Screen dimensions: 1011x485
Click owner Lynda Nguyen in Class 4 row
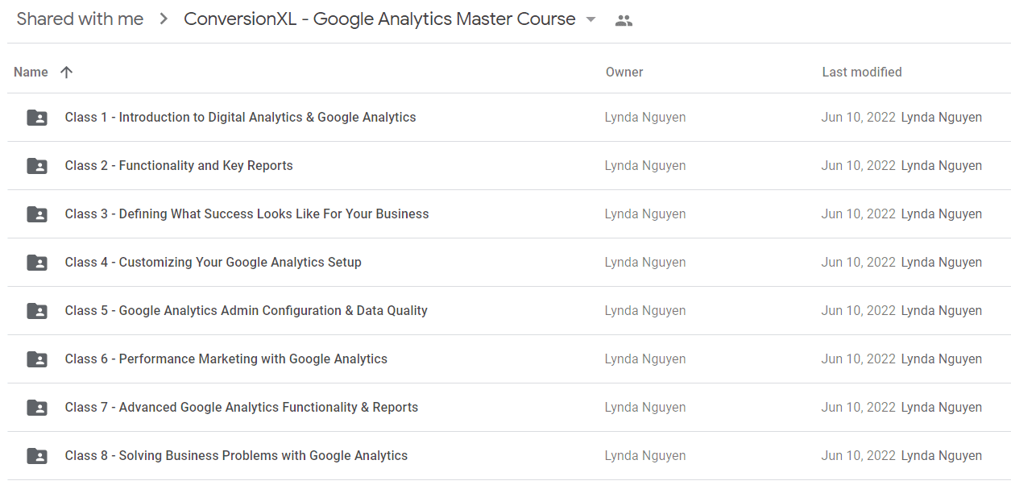pos(645,263)
